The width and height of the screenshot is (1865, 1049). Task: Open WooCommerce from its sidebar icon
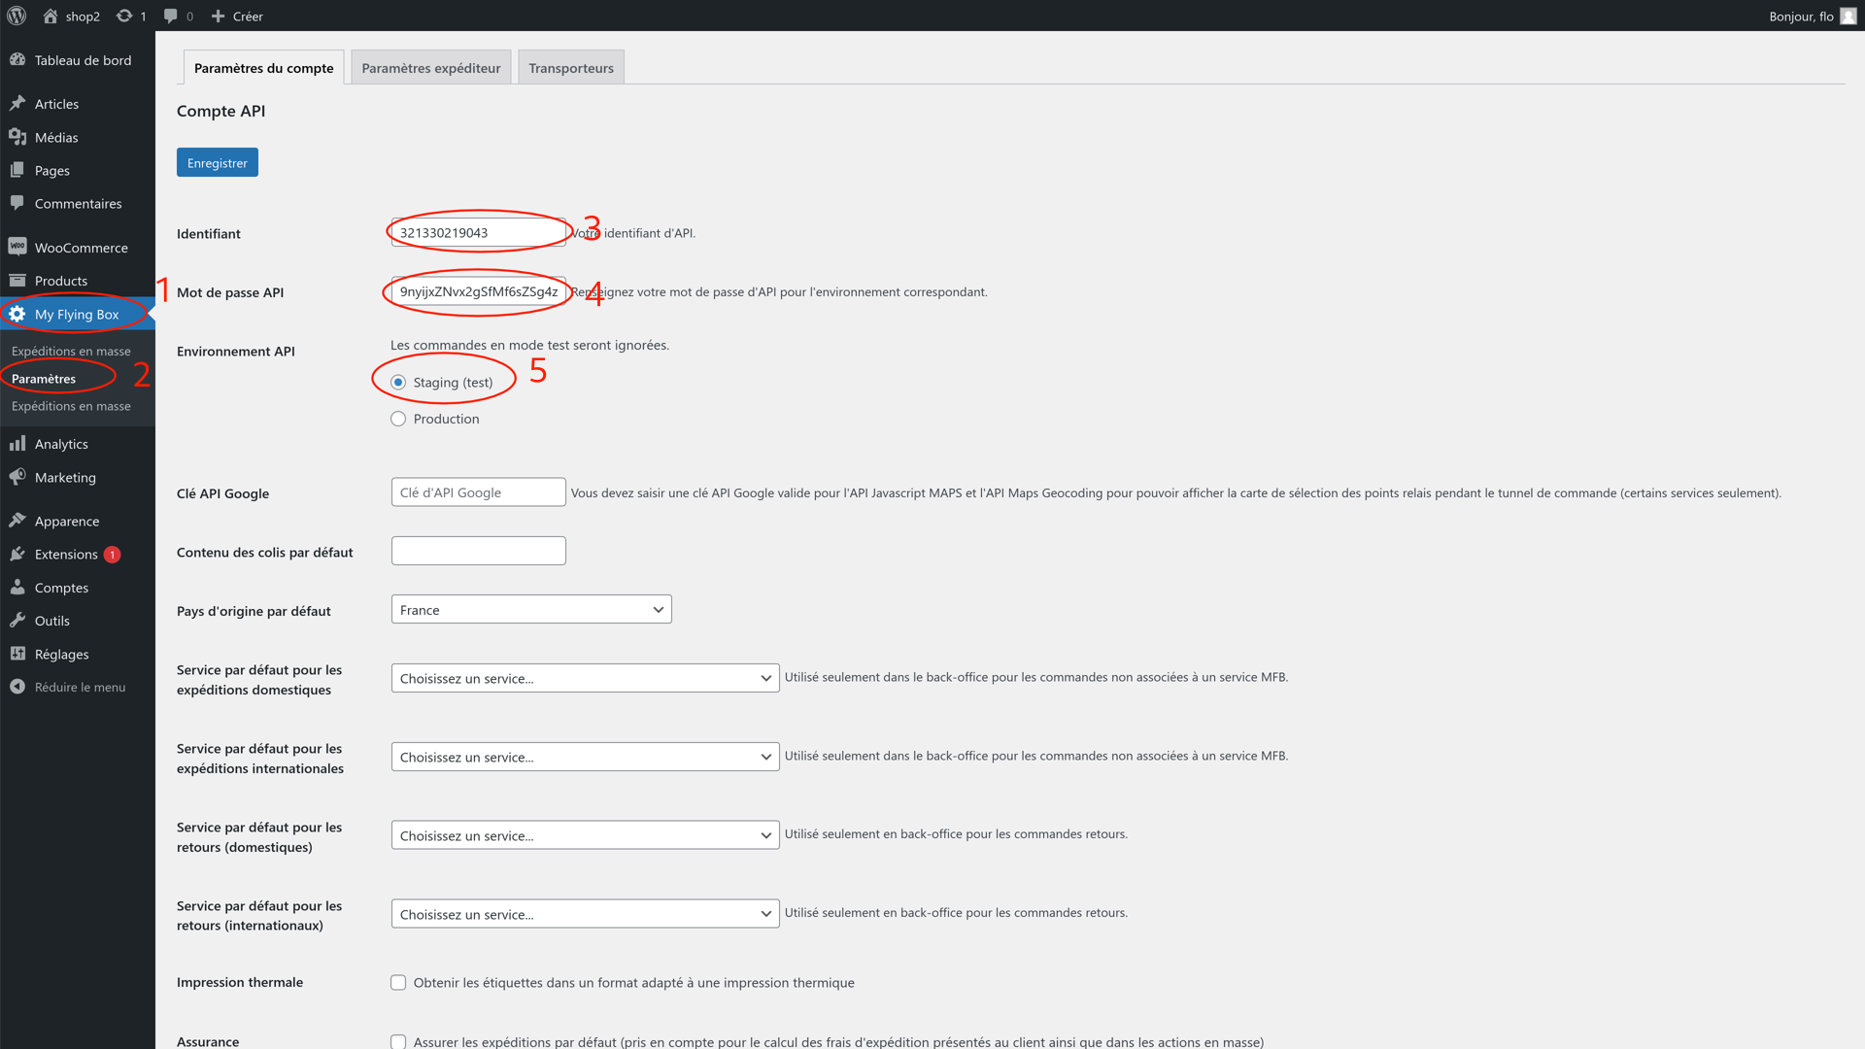pyautogui.click(x=17, y=247)
